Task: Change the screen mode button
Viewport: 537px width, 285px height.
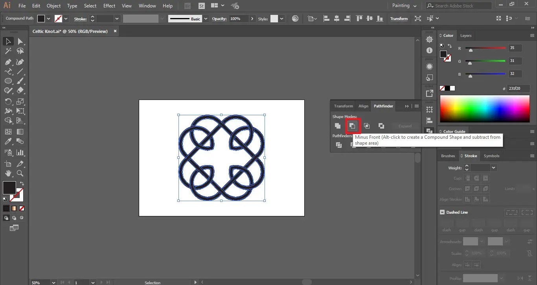Action: (14, 227)
